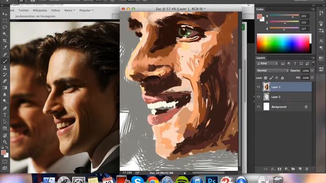Click foreground color swatch in toolbar
326x183 pixels.
[x=4, y=152]
